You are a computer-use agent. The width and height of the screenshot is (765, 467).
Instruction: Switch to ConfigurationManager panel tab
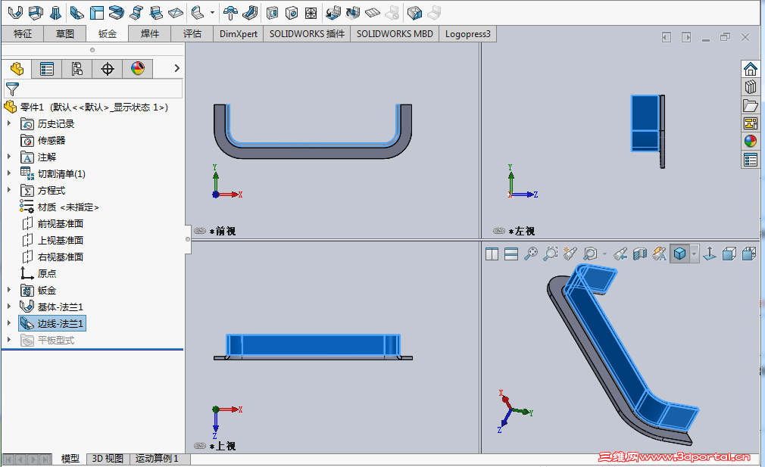pos(76,69)
